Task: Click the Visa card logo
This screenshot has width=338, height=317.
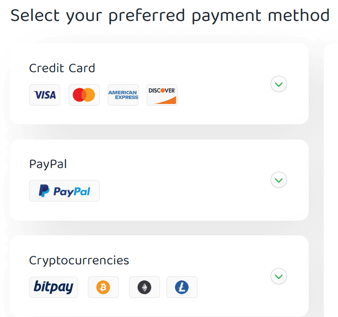Action: pyautogui.click(x=45, y=95)
